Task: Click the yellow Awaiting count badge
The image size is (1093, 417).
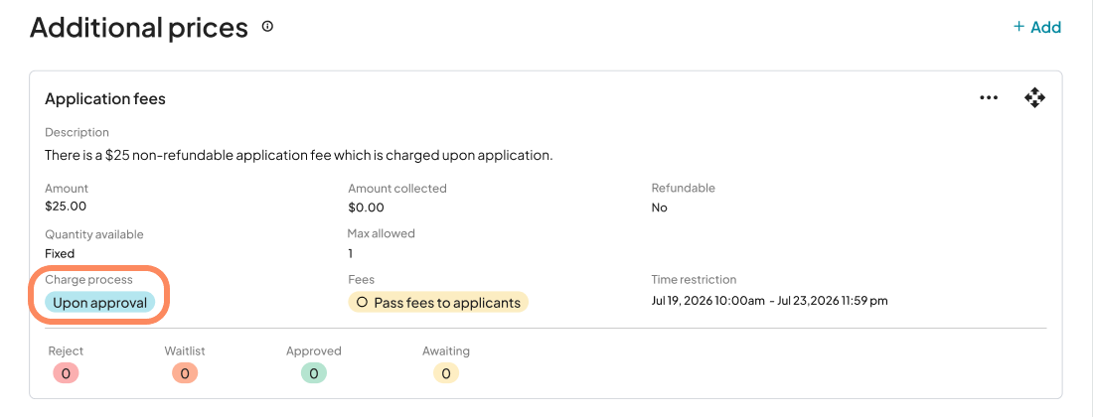Action: click(x=446, y=373)
